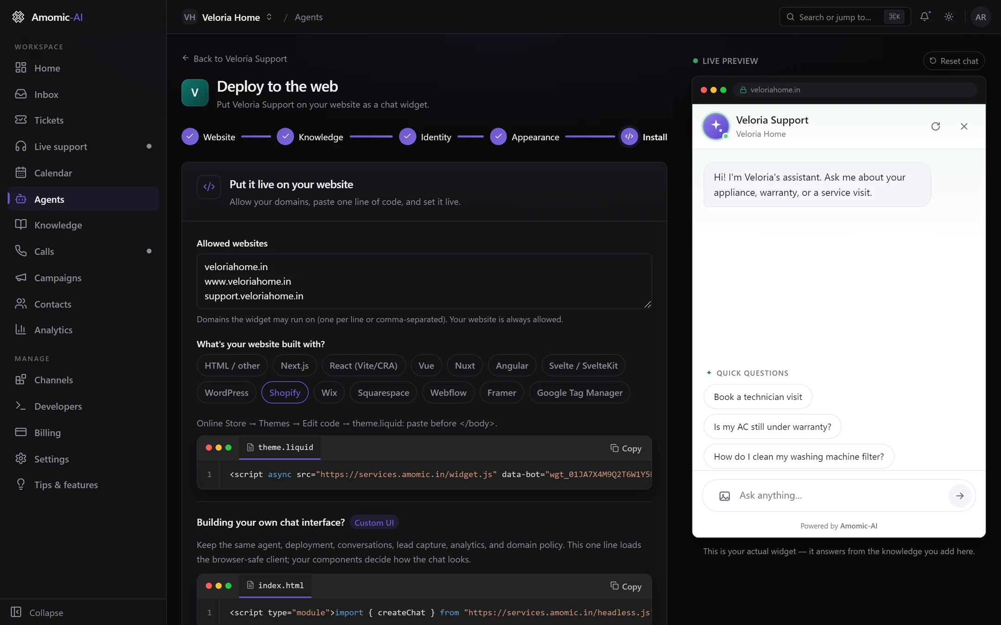
Task: Toggle light theme sun icon
Action: 949,17
